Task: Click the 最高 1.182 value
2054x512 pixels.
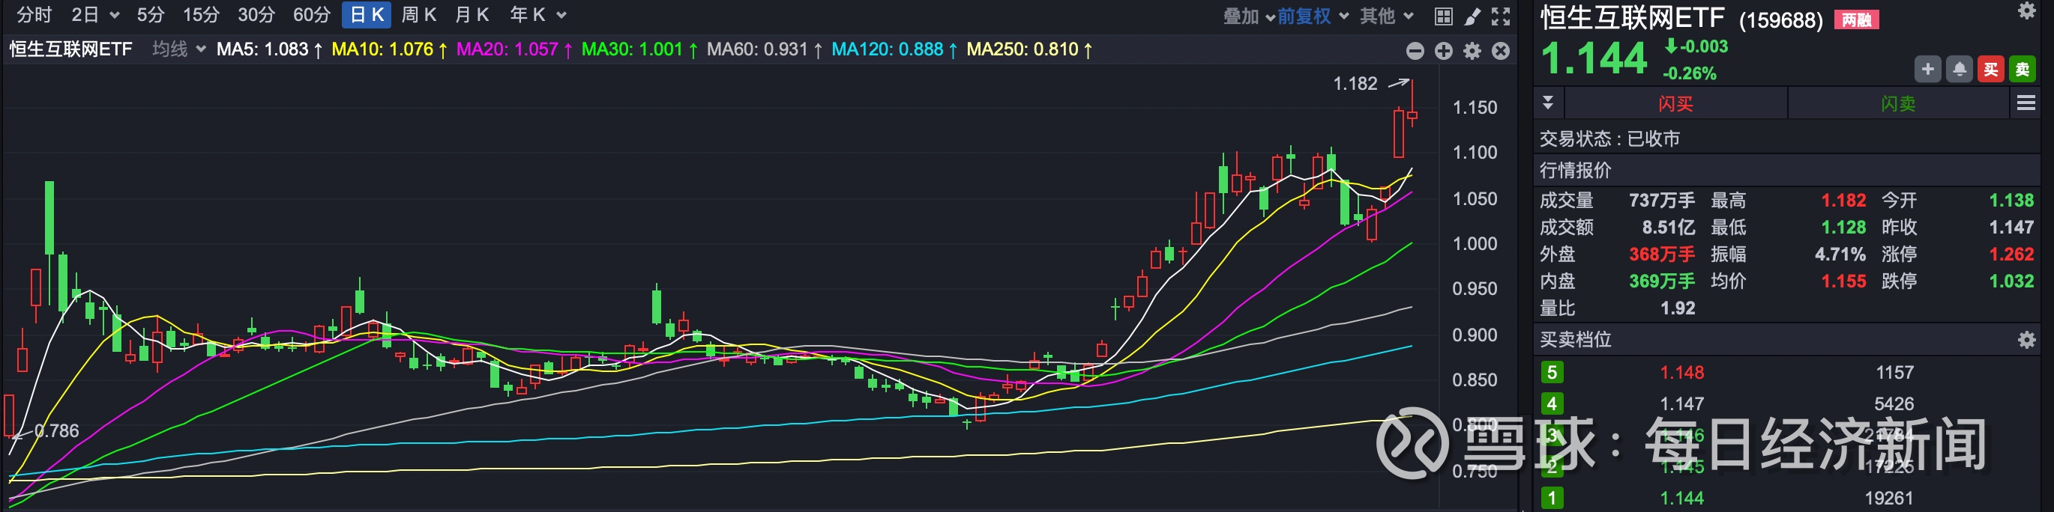Action: click(1843, 201)
